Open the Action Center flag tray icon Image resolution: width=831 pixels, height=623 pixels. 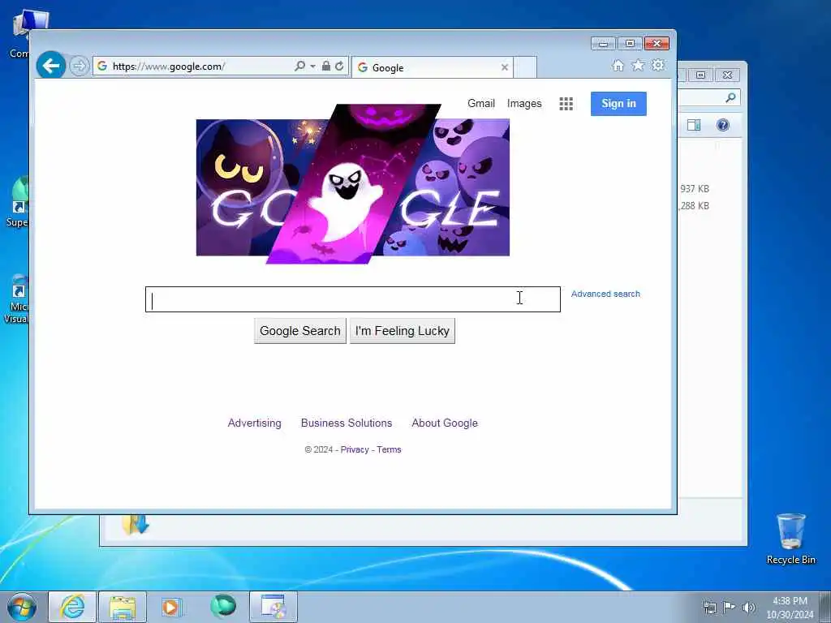pos(730,607)
